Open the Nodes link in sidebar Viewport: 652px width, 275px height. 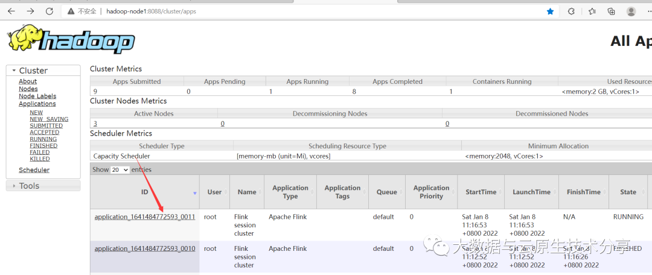(x=28, y=89)
